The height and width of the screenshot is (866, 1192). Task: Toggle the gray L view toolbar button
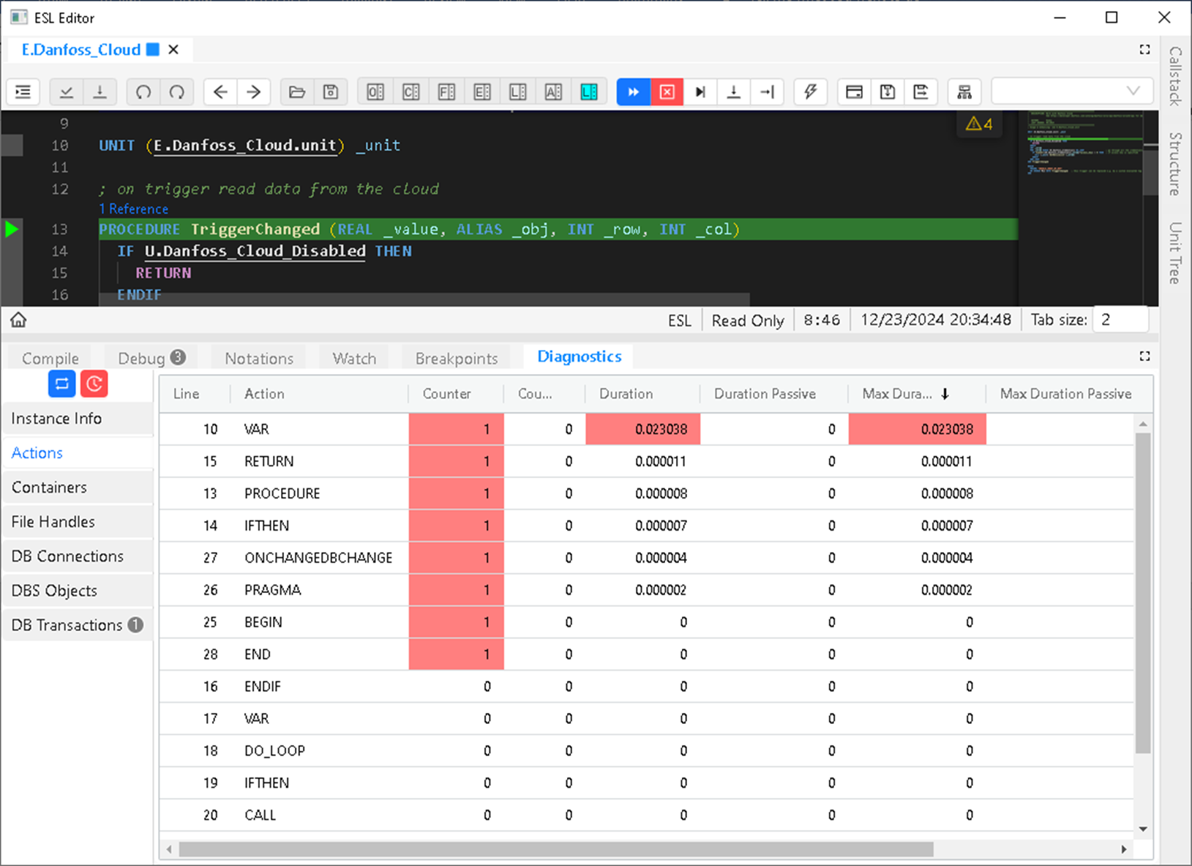click(x=518, y=92)
